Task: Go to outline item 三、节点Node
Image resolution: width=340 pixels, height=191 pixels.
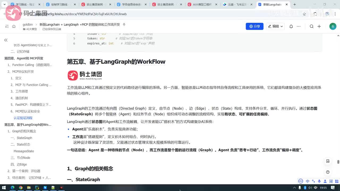Action: coord(20,158)
